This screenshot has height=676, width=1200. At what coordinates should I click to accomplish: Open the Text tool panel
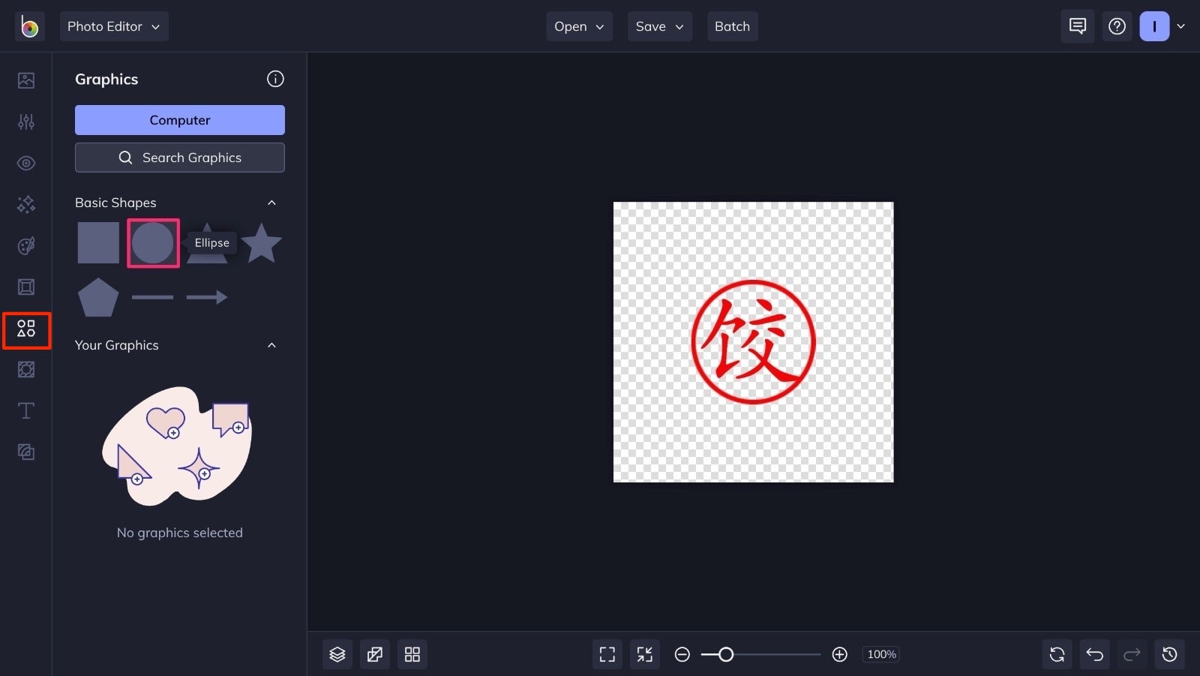(26, 410)
